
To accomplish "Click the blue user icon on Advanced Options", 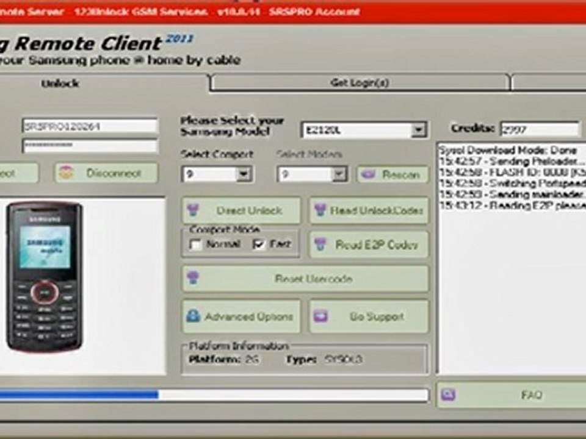I will [194, 316].
